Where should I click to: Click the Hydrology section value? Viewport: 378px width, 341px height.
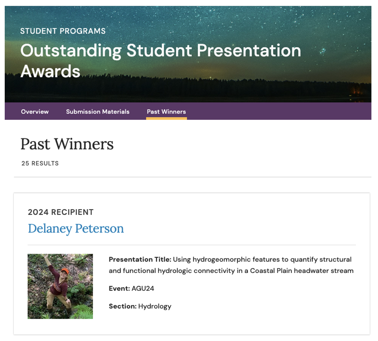pyautogui.click(x=155, y=306)
